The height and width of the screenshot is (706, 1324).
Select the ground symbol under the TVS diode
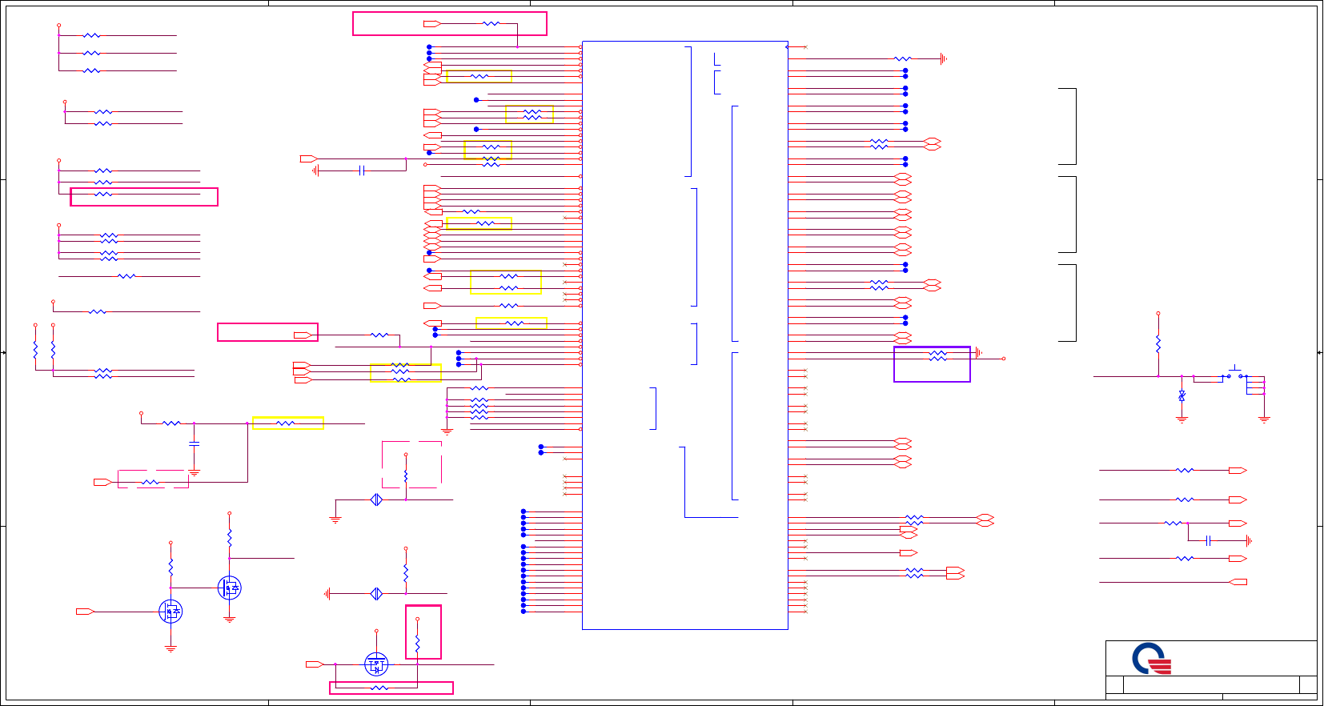1182,419
